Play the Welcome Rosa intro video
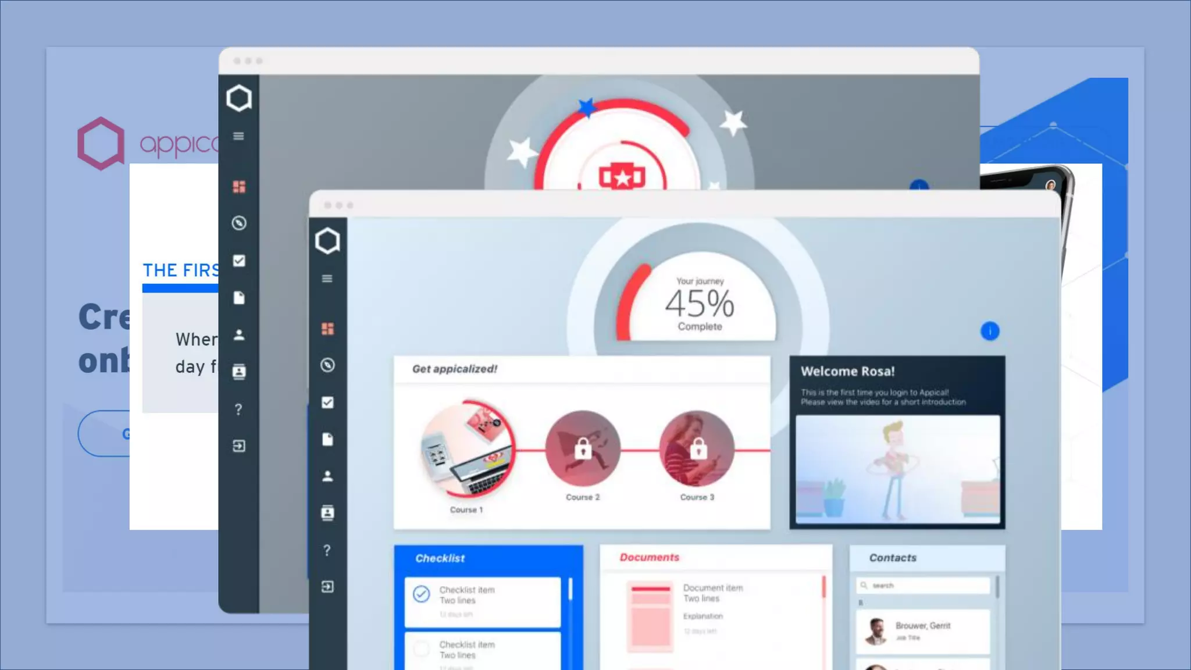This screenshot has height=670, width=1191. (x=897, y=469)
